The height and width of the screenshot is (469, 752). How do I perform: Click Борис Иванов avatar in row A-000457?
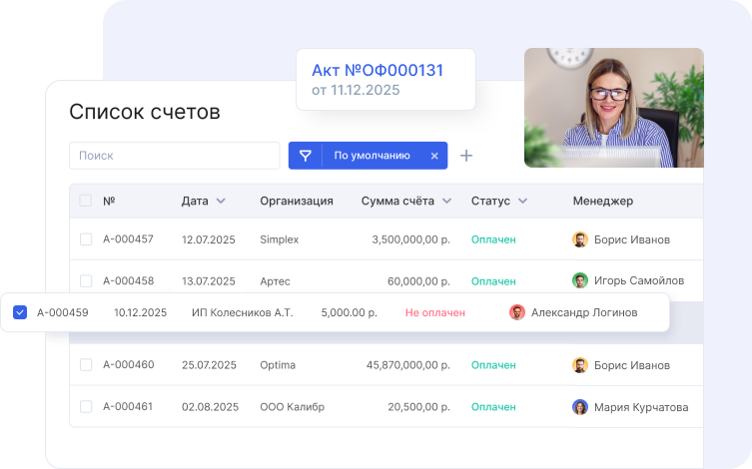[580, 239]
